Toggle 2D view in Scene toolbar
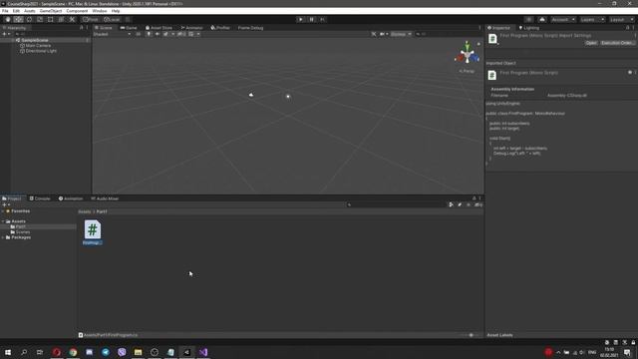The height and width of the screenshot is (359, 638). [139, 34]
